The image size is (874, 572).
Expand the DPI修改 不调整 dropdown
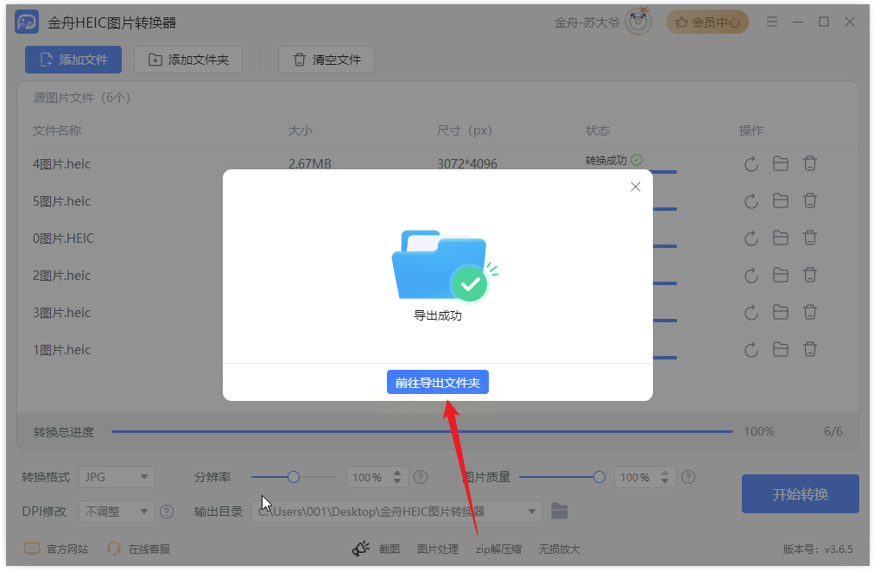117,512
